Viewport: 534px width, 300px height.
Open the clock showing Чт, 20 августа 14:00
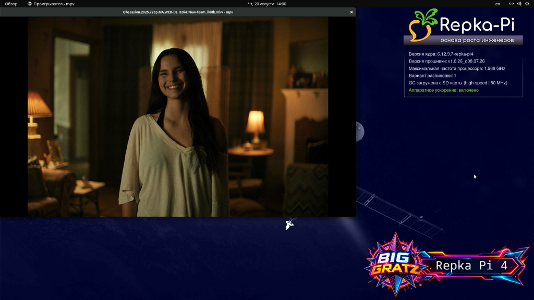coord(266,4)
